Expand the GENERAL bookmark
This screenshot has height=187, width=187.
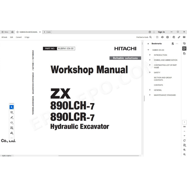(150, 90)
